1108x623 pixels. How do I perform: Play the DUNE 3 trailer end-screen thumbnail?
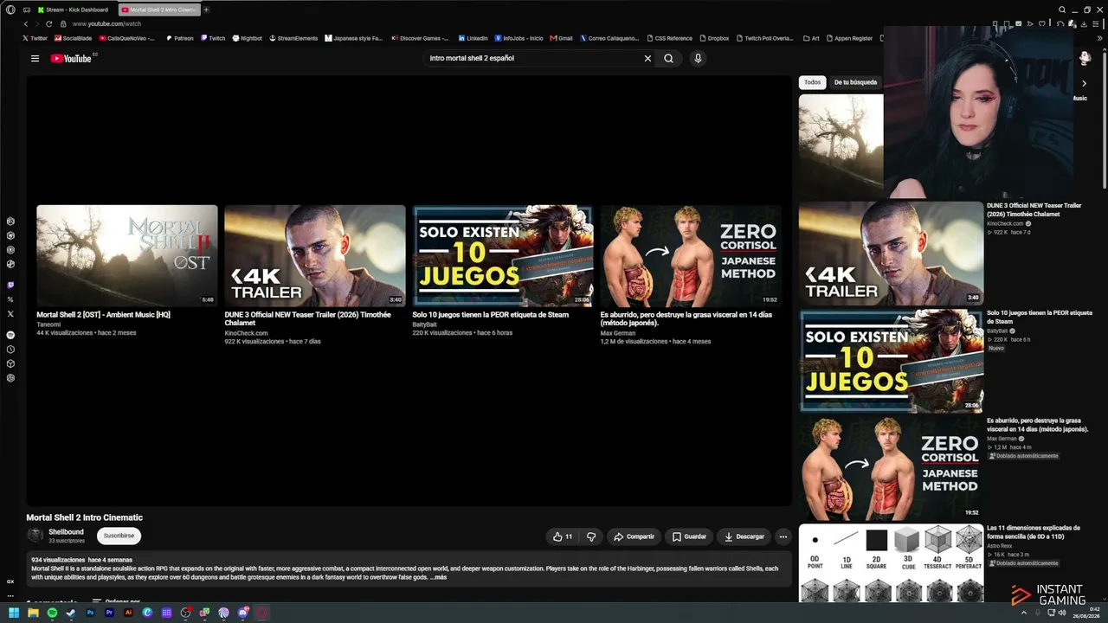click(x=315, y=255)
